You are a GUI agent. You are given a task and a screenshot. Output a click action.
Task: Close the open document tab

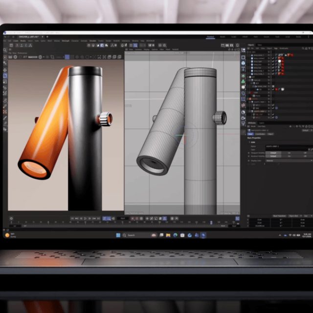43,37
